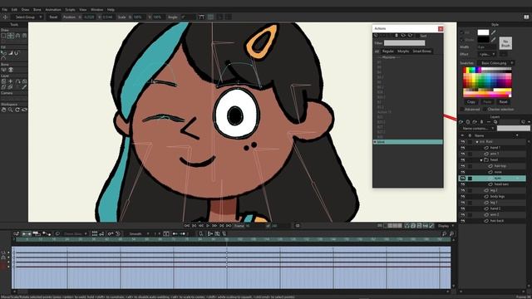The image size is (532, 299).
Task: Click the No Brush button
Action: (x=505, y=43)
